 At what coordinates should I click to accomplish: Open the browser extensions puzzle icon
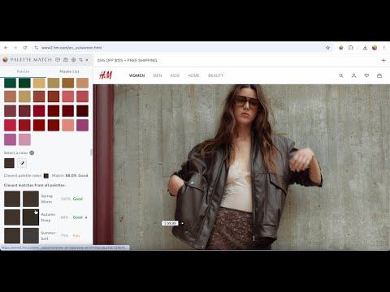point(351,48)
